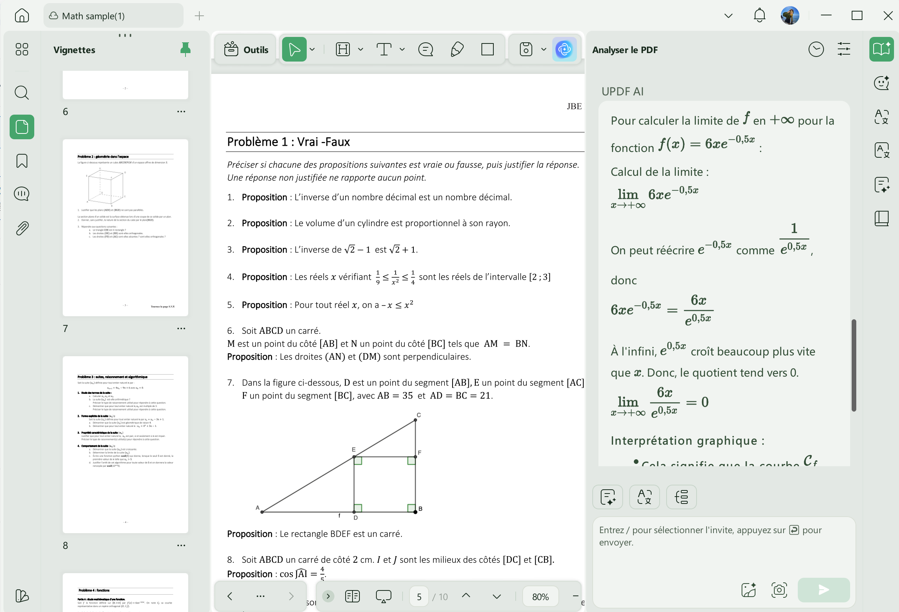
Task: Select the page 7 thumbnail
Action: (125, 228)
